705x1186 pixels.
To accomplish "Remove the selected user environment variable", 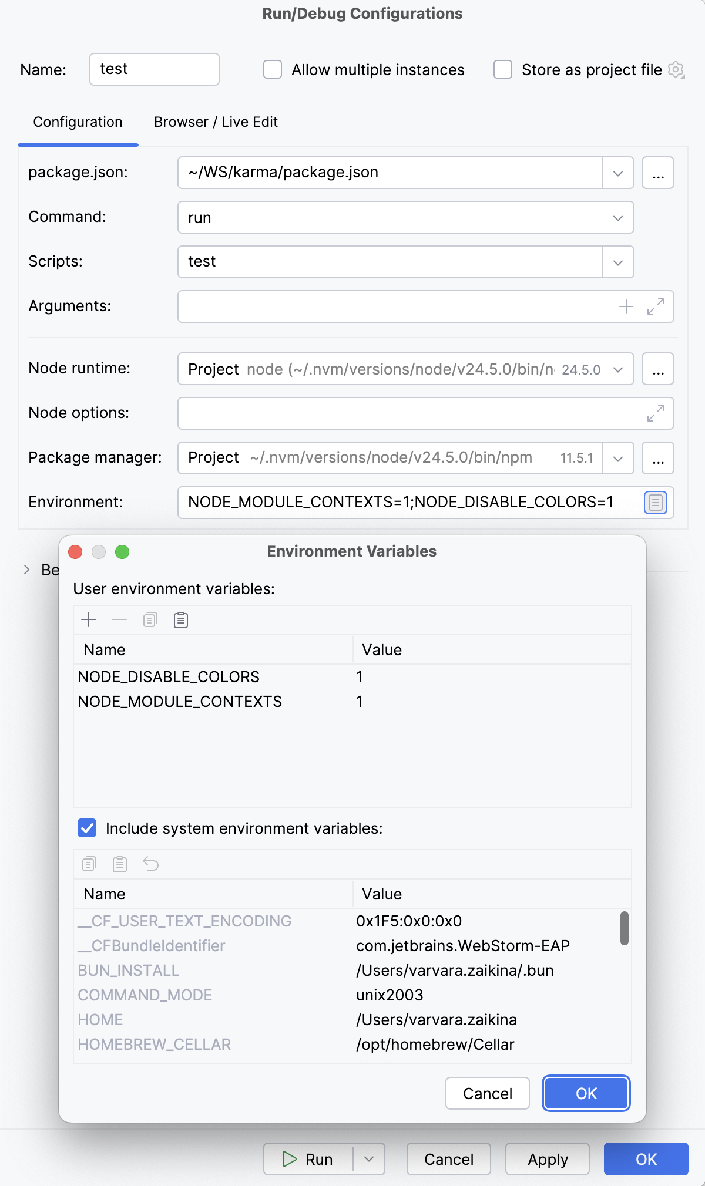I will click(119, 619).
